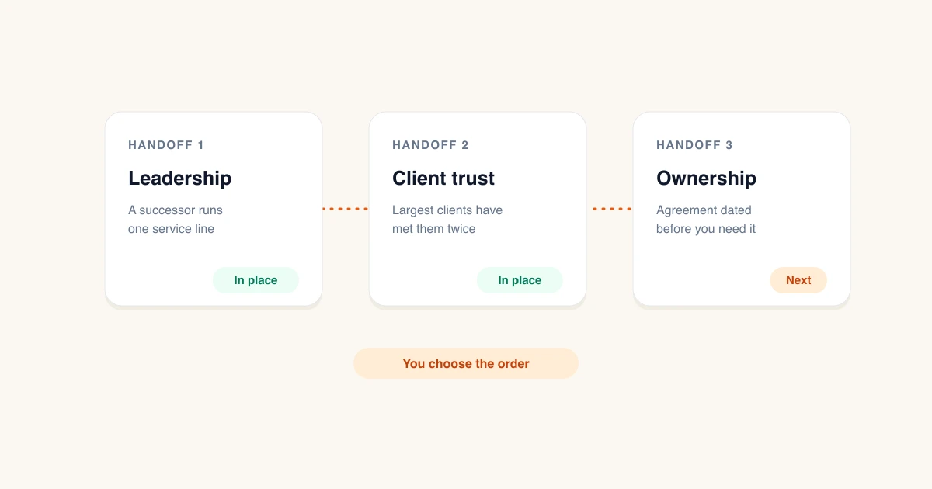Select the Next badge on Ownership card
This screenshot has width=932, height=489.
(x=798, y=280)
